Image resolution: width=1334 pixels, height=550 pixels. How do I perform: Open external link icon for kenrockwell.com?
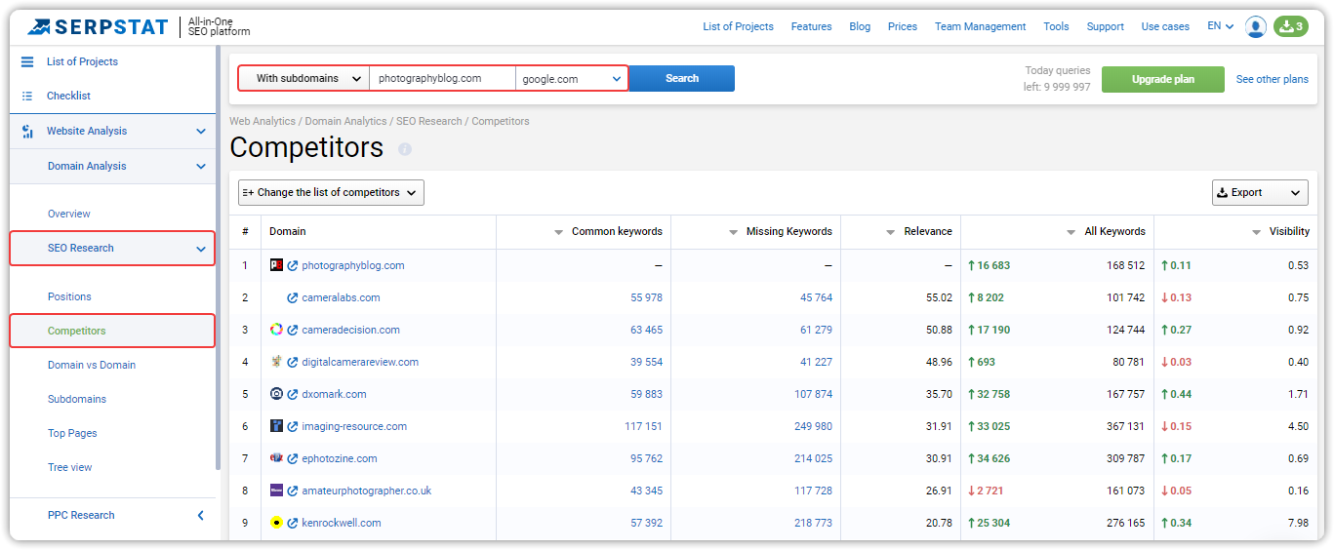coord(293,523)
